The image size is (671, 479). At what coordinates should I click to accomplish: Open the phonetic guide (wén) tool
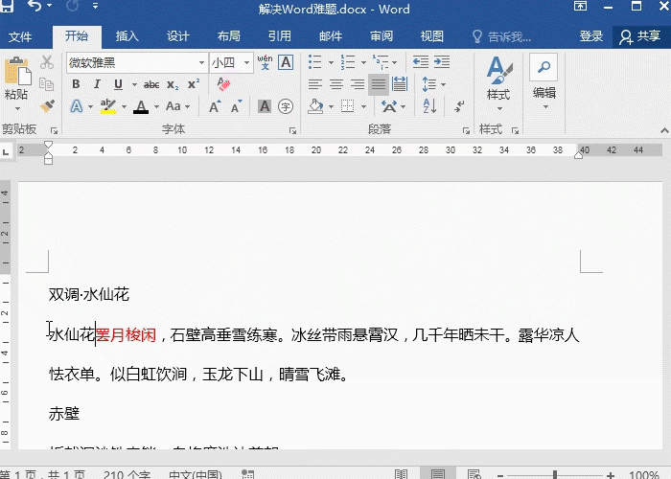(x=265, y=62)
